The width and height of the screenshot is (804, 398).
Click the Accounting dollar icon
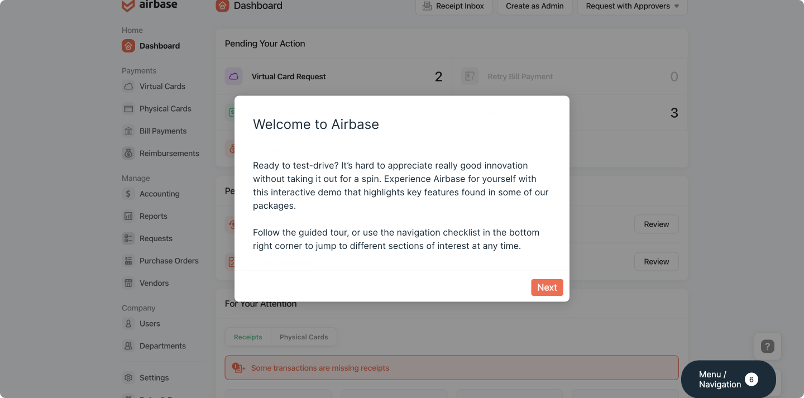pos(128,194)
